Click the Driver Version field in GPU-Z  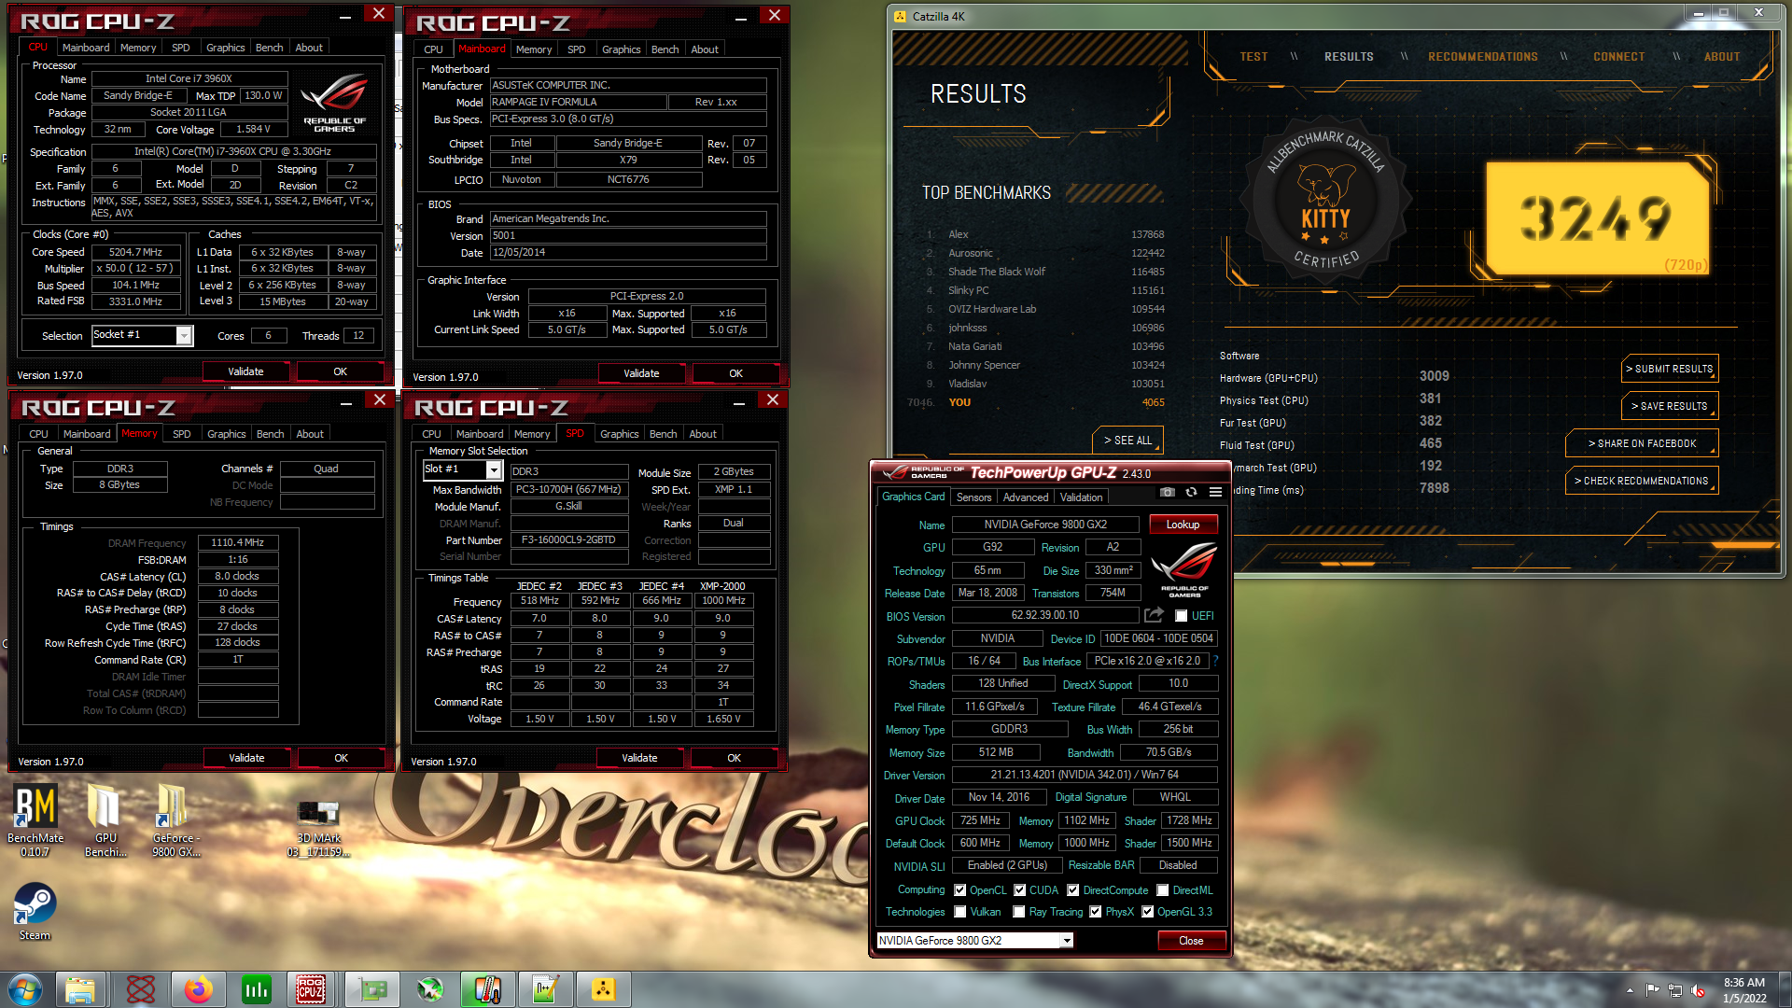pyautogui.click(x=1085, y=775)
